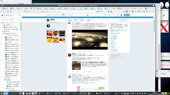The image size is (170, 95).
Task: Click the 80% zoom level indicator
Action: tap(101, 12)
